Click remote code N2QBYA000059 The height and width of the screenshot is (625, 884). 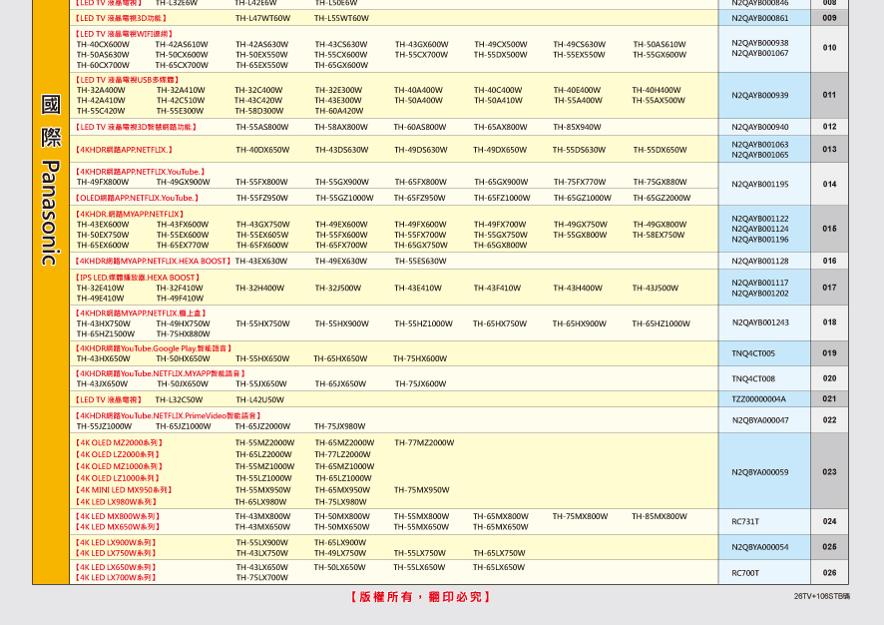tap(760, 472)
